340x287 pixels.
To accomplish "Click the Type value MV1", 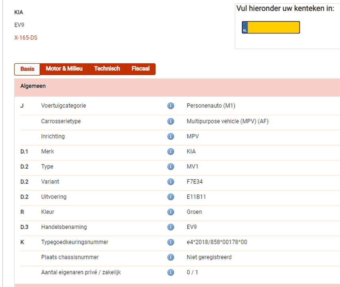I will tap(192, 166).
